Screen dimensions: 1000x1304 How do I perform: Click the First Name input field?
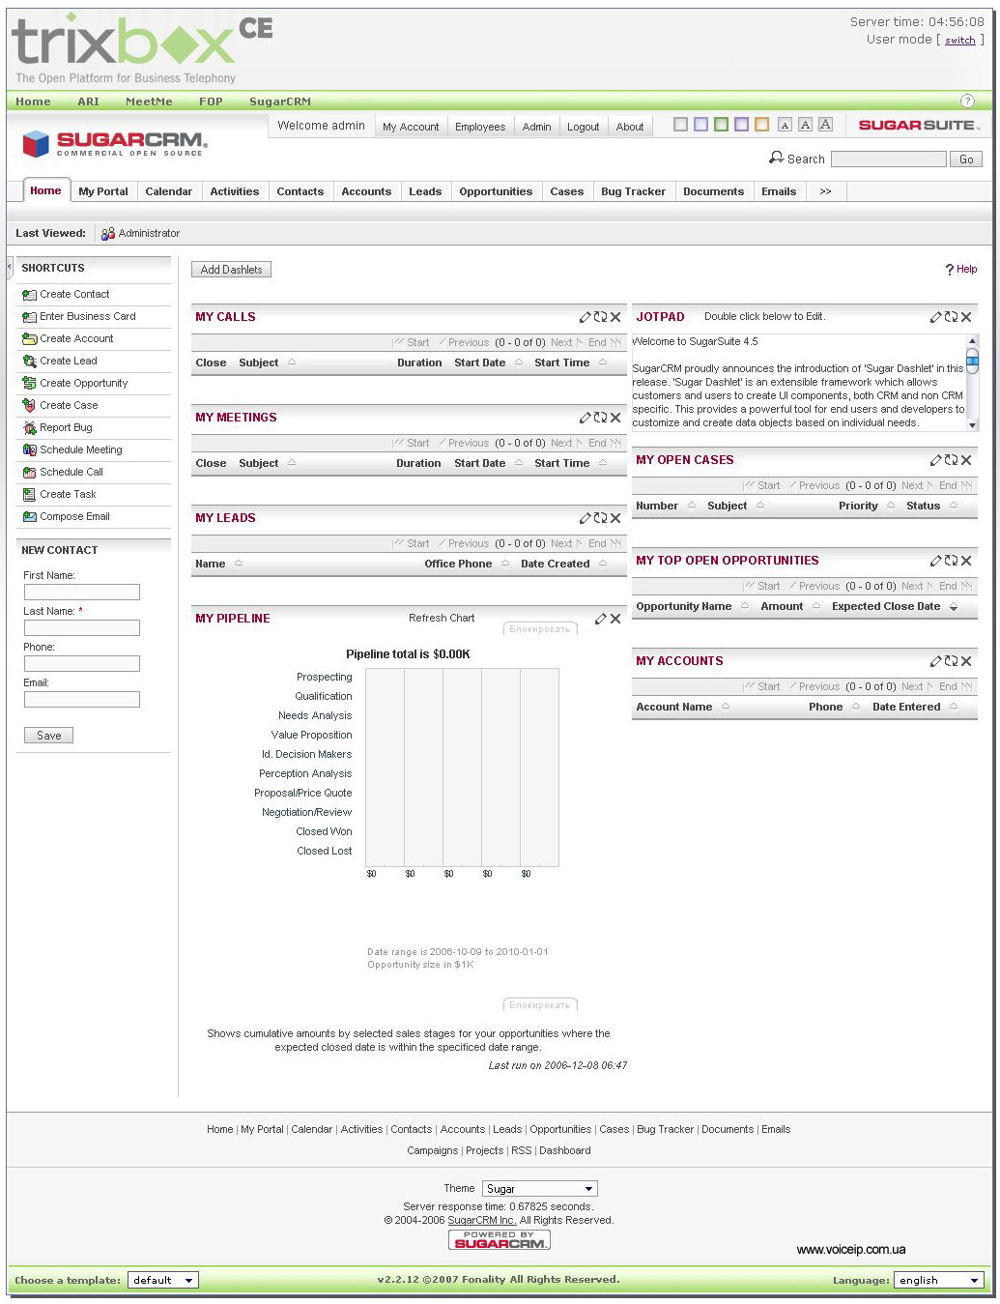click(x=82, y=593)
